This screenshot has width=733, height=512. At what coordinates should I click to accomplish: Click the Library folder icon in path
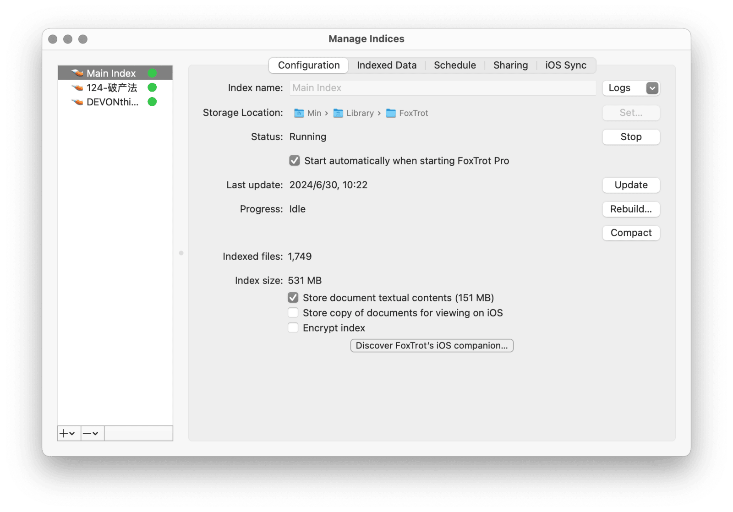tap(338, 113)
